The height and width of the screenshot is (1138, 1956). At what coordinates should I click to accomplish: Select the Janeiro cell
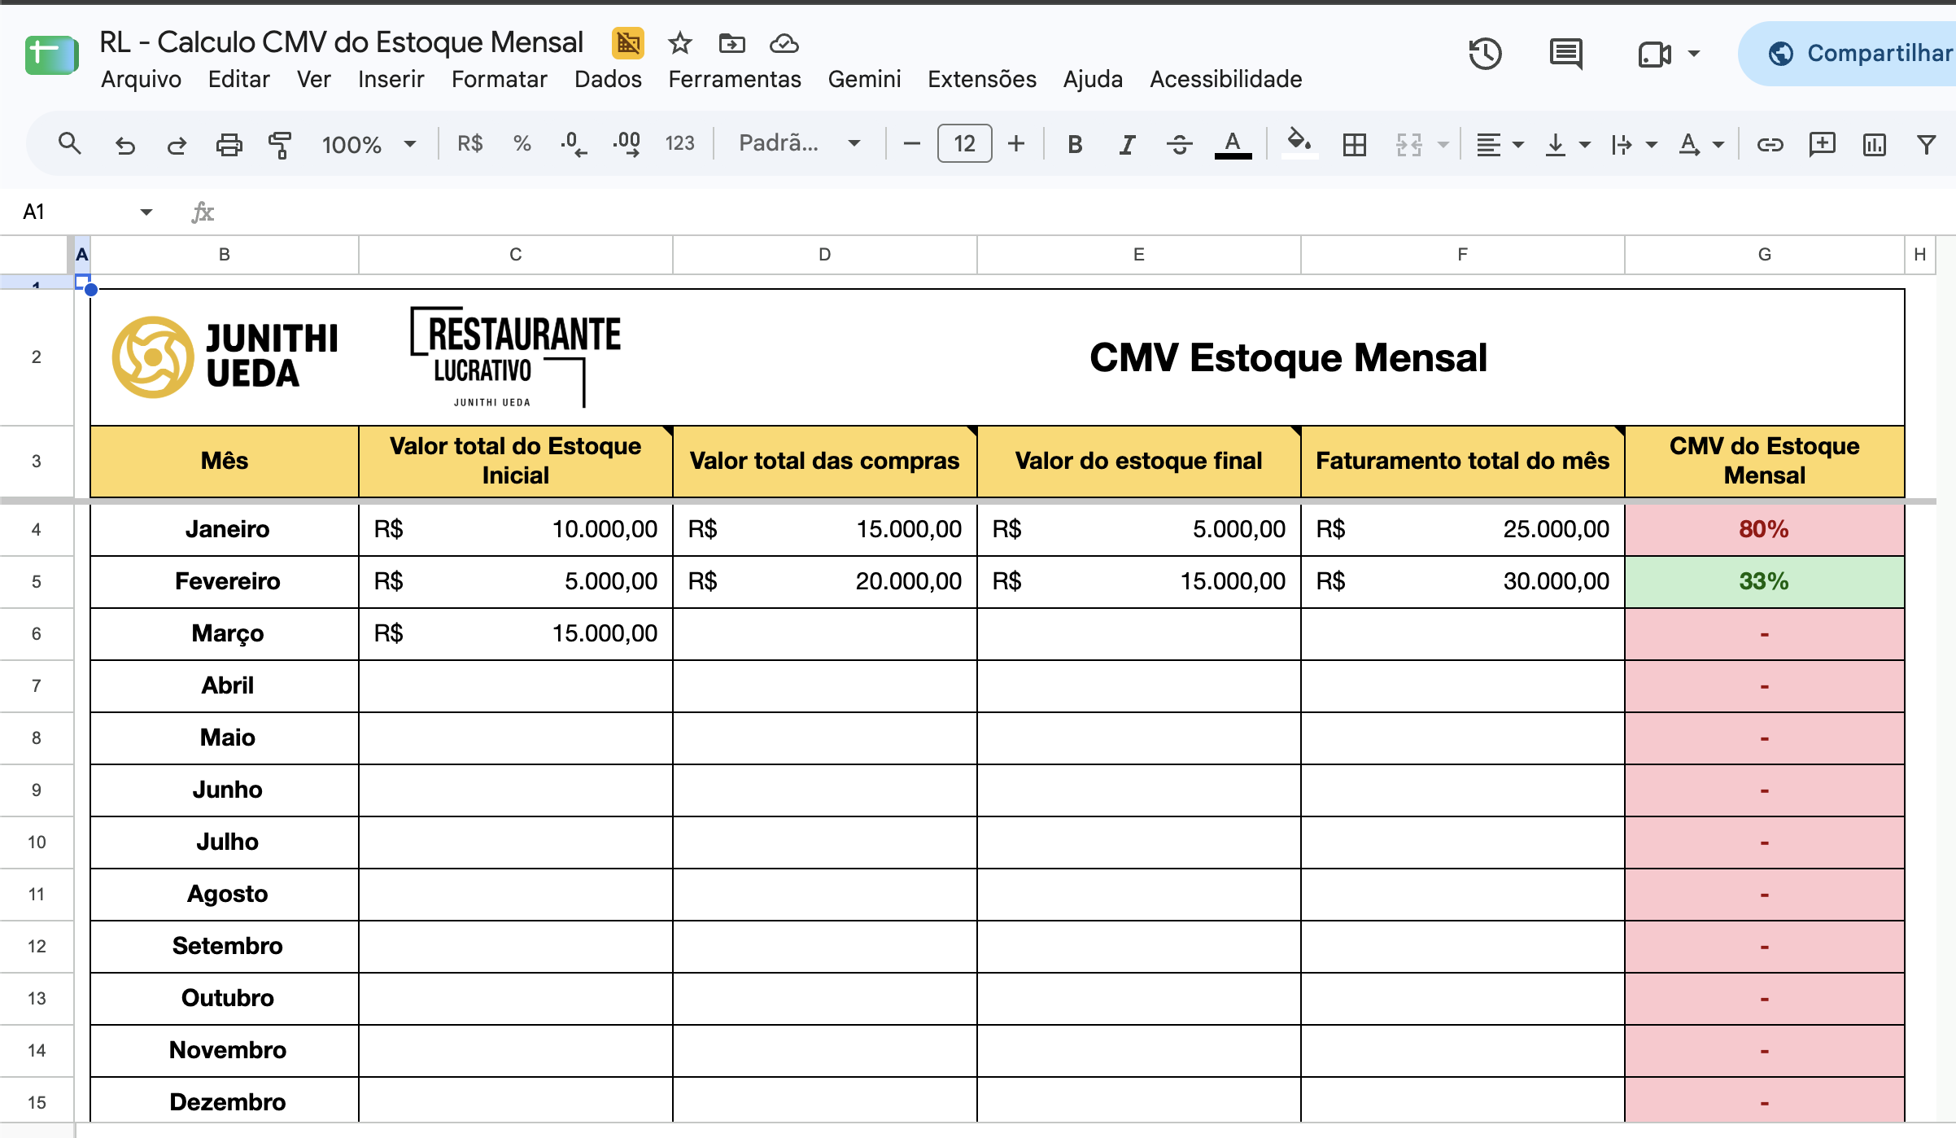[x=225, y=530]
